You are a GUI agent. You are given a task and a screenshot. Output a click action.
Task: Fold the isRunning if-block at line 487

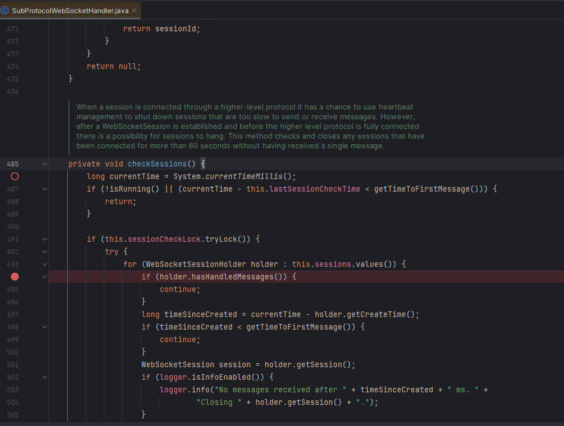(44, 189)
